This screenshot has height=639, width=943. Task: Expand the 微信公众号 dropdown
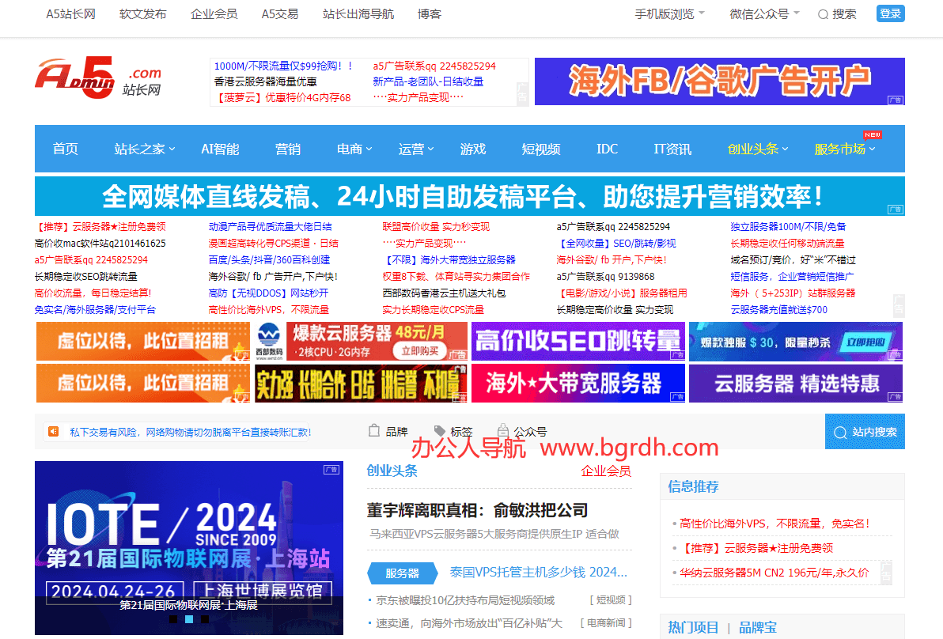[x=764, y=13]
